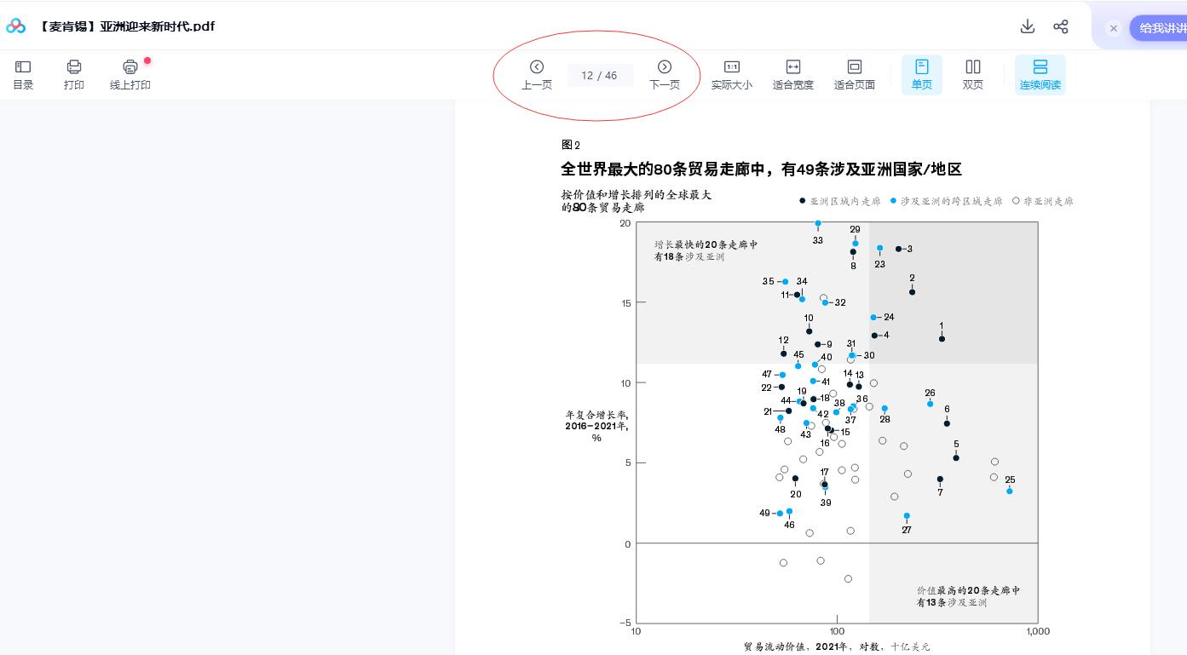
Task: Click the cloud drive logo
Action: pyautogui.click(x=15, y=26)
